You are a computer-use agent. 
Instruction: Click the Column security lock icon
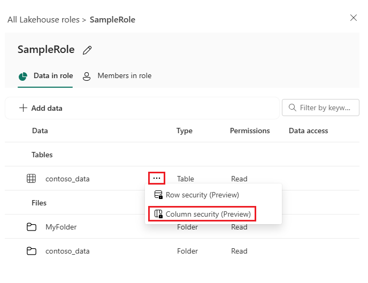coord(158,214)
